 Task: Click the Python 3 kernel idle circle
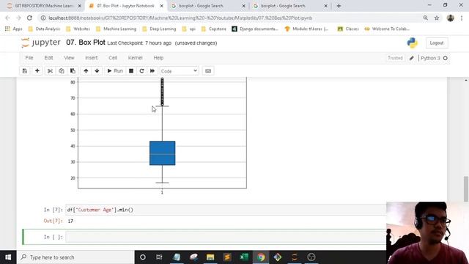coord(446,58)
